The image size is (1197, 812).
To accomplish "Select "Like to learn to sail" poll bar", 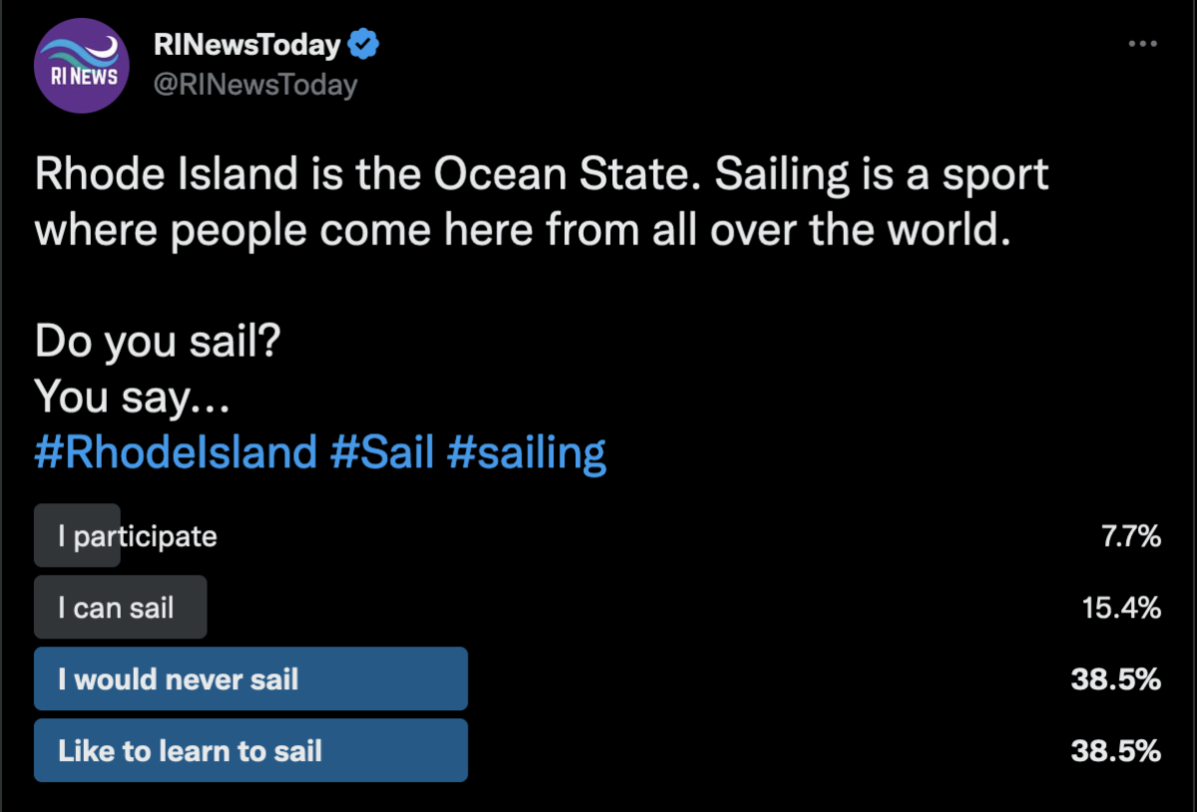I will 249,750.
